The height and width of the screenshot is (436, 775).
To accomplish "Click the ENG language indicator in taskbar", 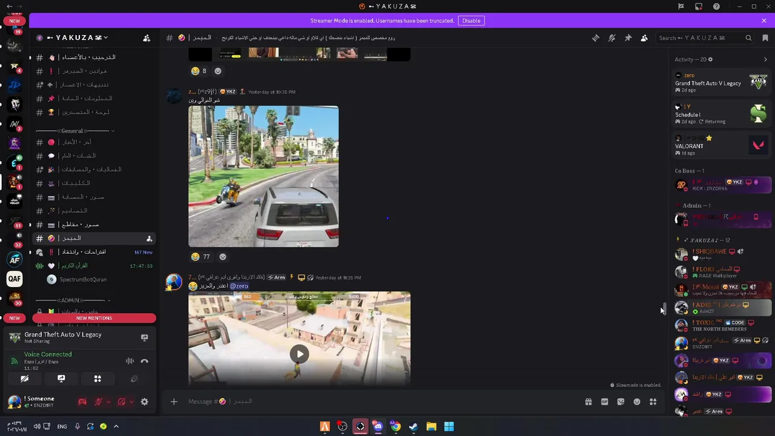I will pyautogui.click(x=62, y=426).
